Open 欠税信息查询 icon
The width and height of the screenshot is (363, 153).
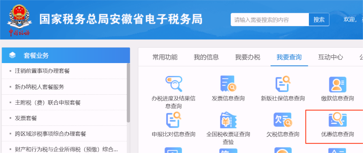[283, 120]
